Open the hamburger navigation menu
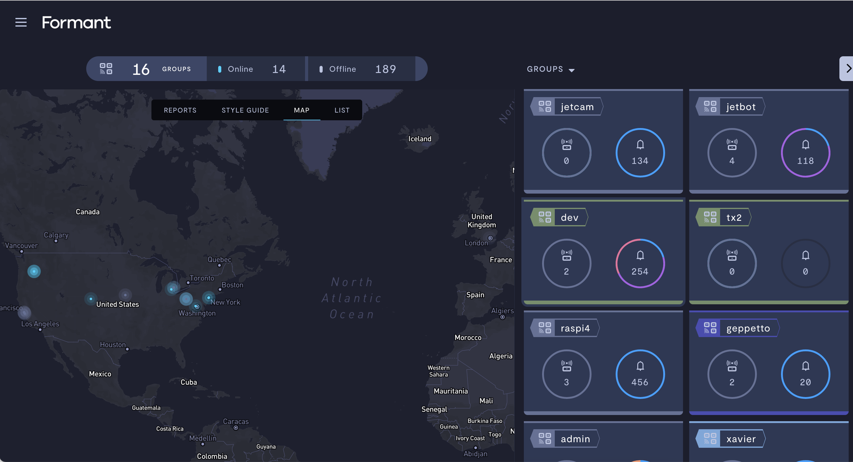Image resolution: width=853 pixels, height=462 pixels. [x=21, y=22]
